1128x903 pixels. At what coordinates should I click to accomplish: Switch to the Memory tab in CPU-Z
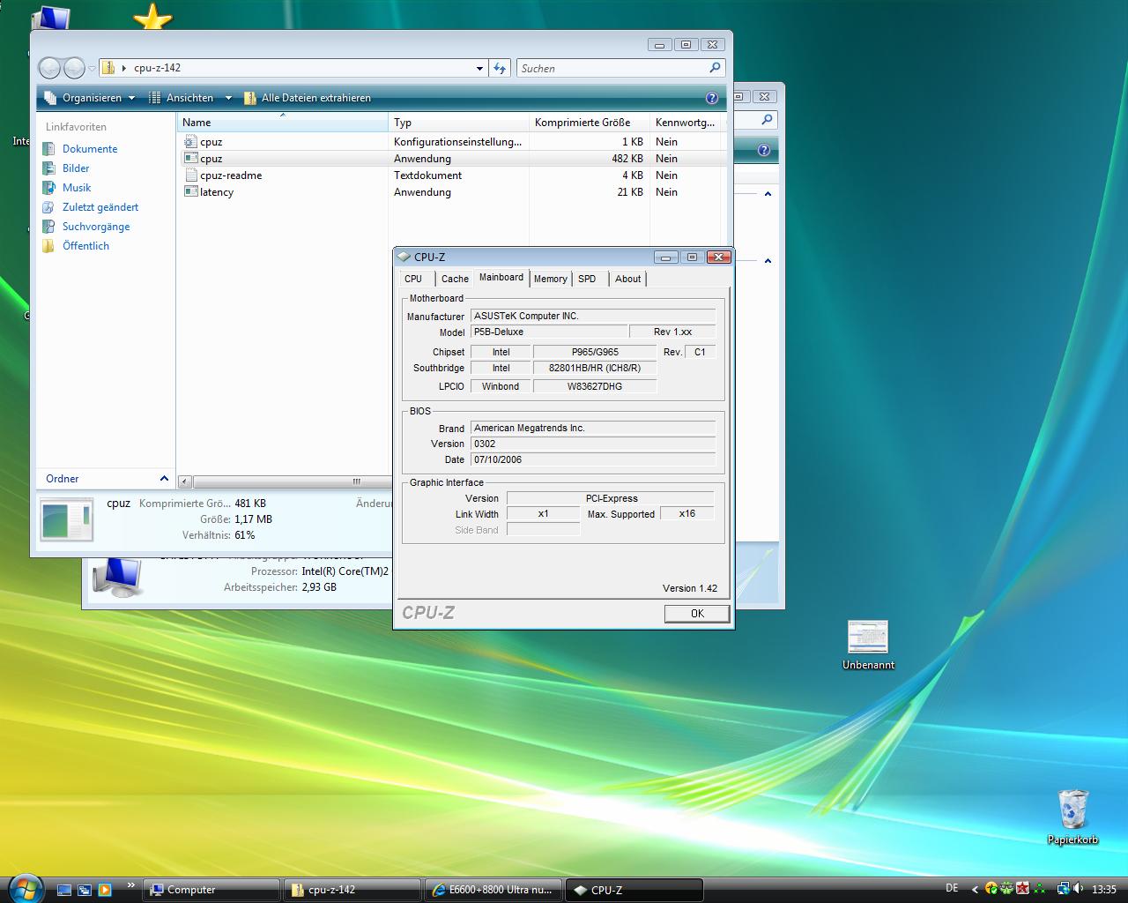(x=550, y=279)
